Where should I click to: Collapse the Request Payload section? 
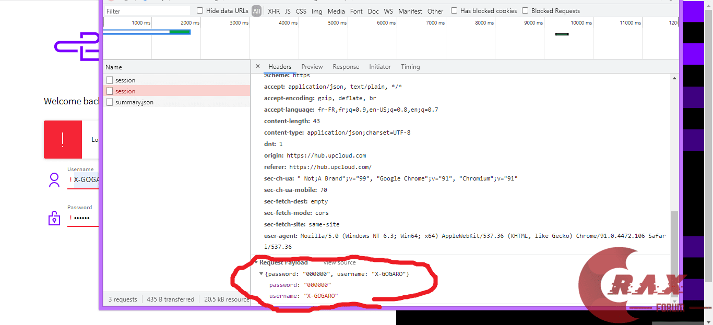[x=256, y=262]
